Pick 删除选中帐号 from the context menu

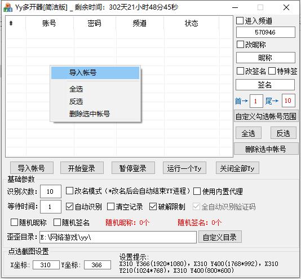click(x=95, y=114)
